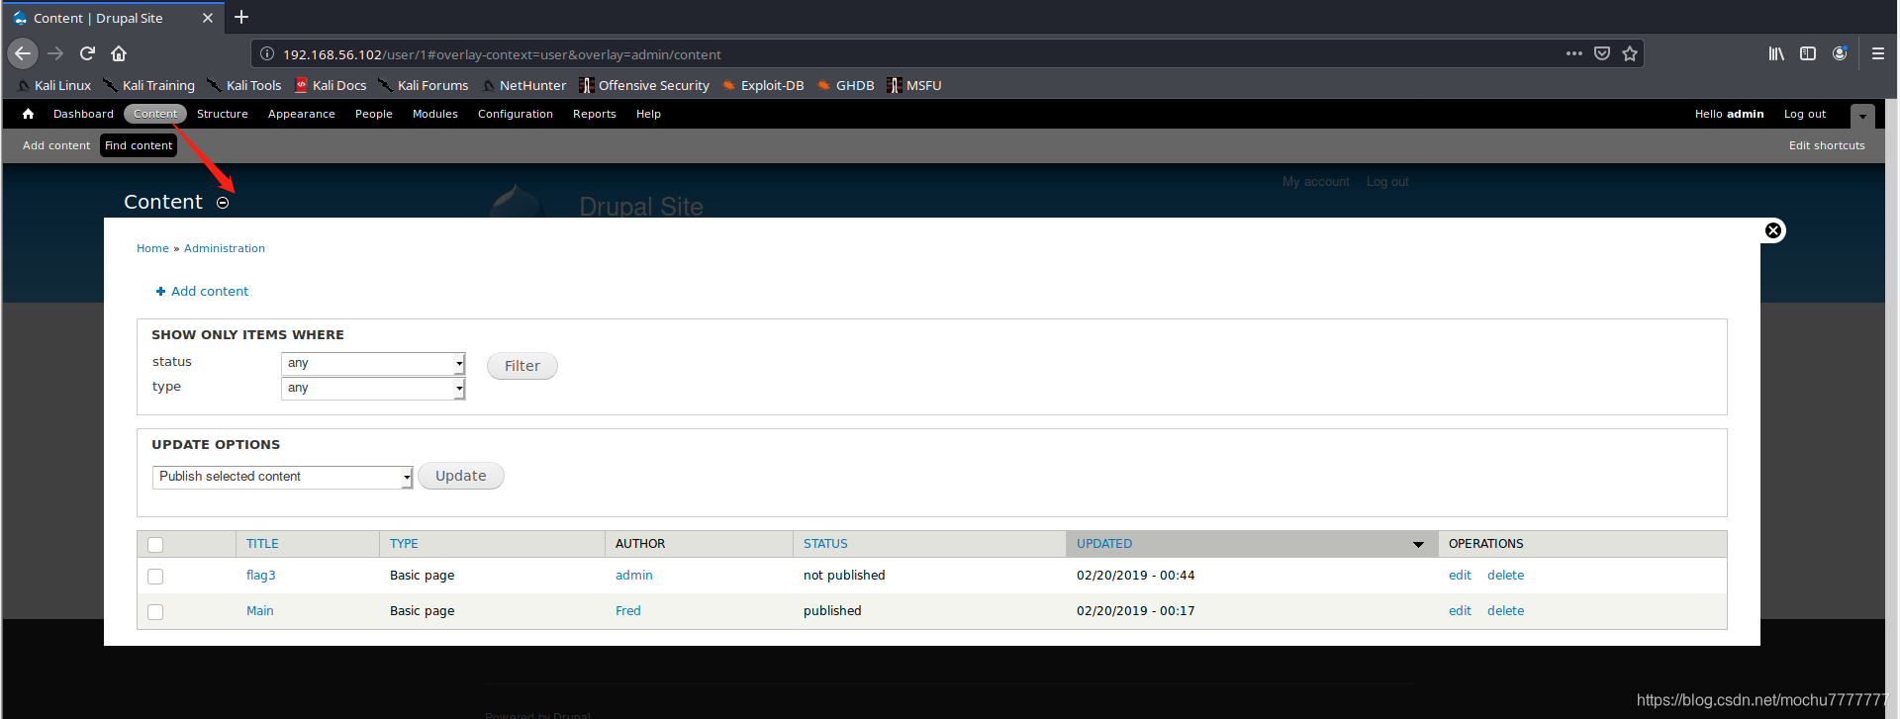
Task: Open the Appearance admin menu
Action: tap(302, 114)
